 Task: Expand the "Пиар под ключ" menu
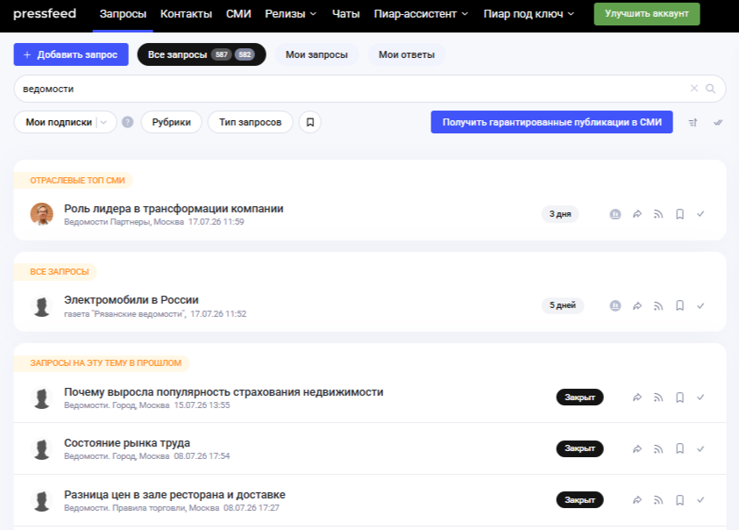click(x=529, y=14)
